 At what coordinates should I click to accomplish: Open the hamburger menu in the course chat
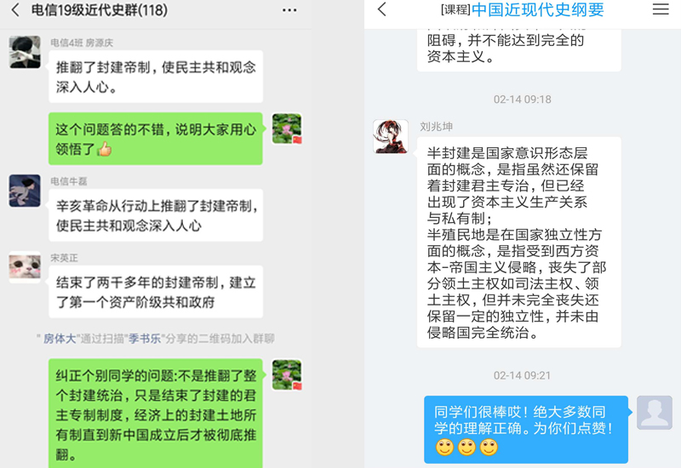661,9
